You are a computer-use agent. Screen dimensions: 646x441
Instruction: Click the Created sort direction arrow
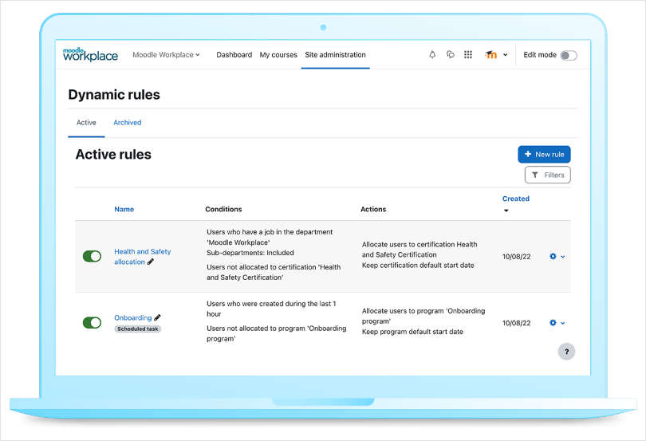coord(506,211)
